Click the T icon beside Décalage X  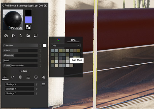(x=37, y=84)
